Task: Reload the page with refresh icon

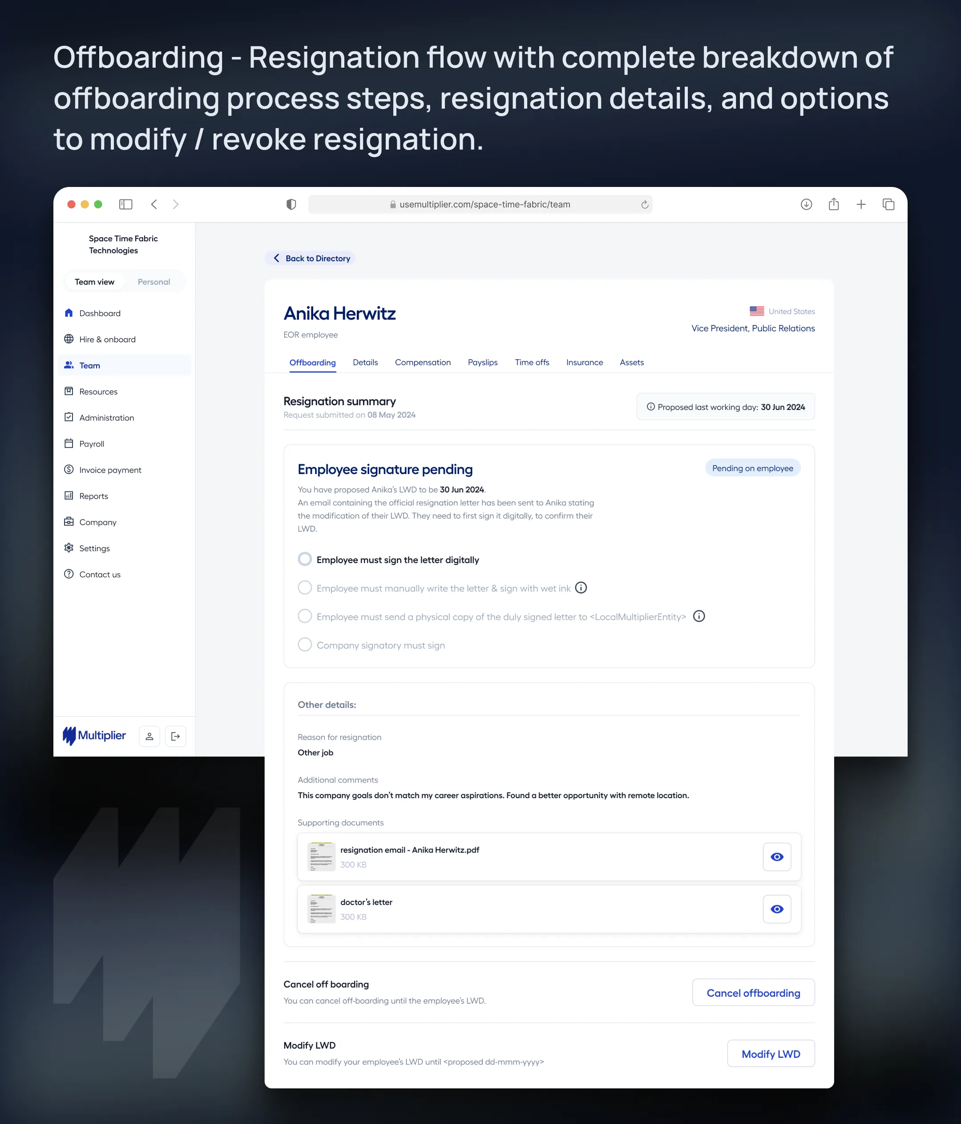Action: 644,204
